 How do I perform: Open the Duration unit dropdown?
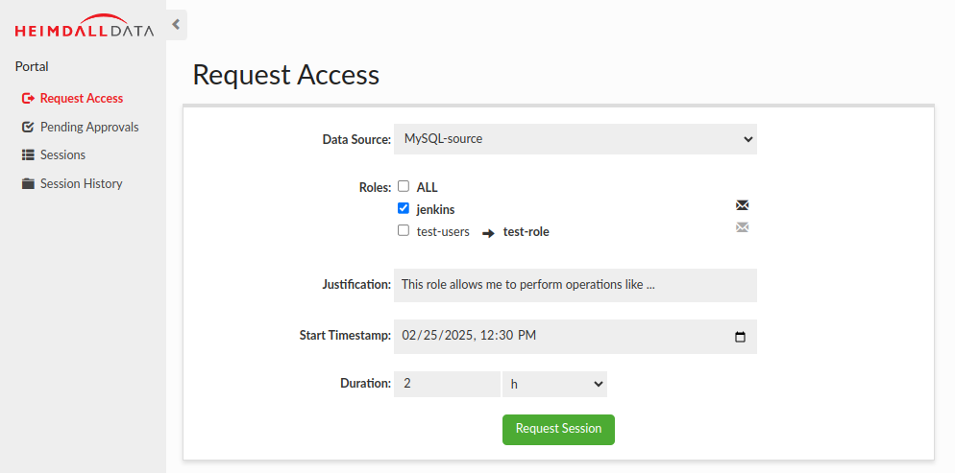554,384
